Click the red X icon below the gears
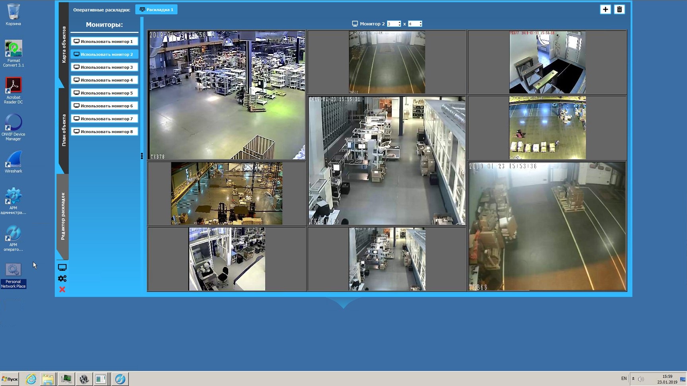Screen dimensions: 687x386 tap(62, 289)
